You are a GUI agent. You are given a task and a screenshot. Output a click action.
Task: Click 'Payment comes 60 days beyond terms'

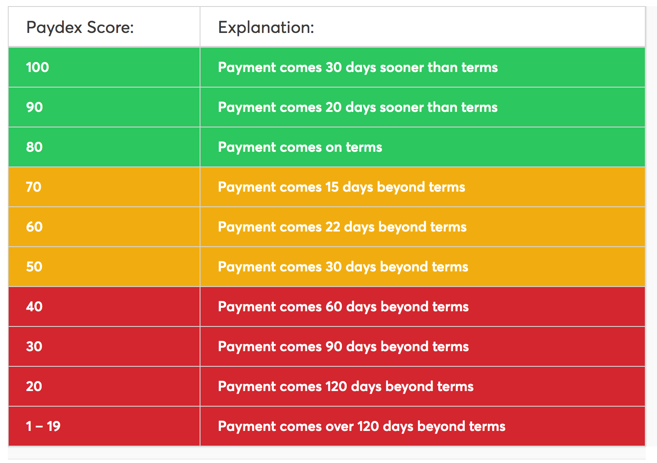pyautogui.click(x=343, y=307)
